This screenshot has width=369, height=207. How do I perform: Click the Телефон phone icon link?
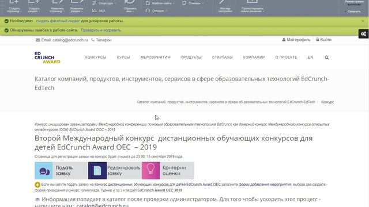101,40
